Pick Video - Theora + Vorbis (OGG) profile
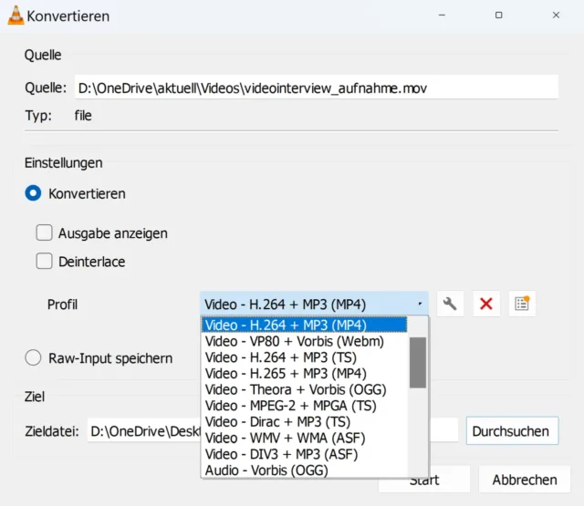 pyautogui.click(x=296, y=389)
